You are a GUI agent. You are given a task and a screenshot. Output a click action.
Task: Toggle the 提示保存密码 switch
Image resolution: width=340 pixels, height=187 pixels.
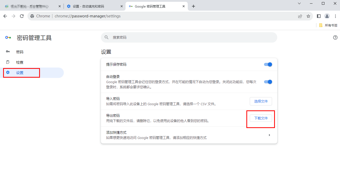pos(268,64)
